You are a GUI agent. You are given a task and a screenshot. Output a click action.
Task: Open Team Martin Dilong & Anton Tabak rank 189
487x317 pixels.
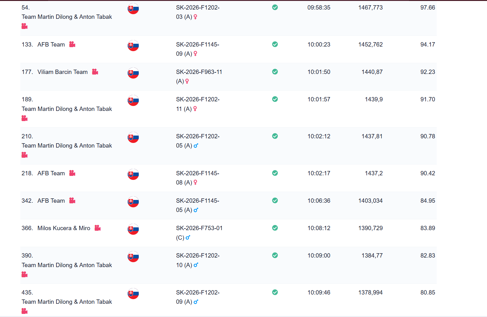[67, 109]
